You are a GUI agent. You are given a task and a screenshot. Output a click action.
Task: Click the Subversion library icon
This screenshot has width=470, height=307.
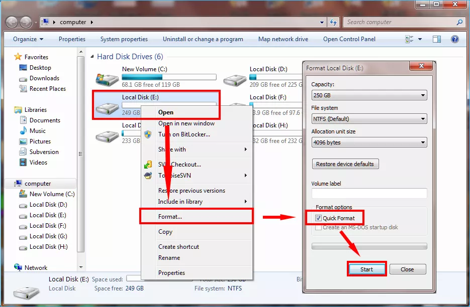(23, 152)
